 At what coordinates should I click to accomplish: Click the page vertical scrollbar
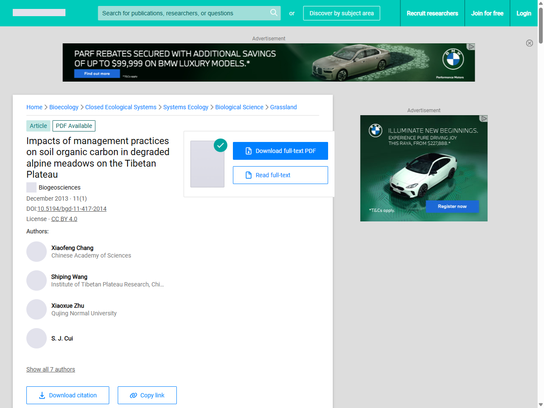[x=541, y=212]
